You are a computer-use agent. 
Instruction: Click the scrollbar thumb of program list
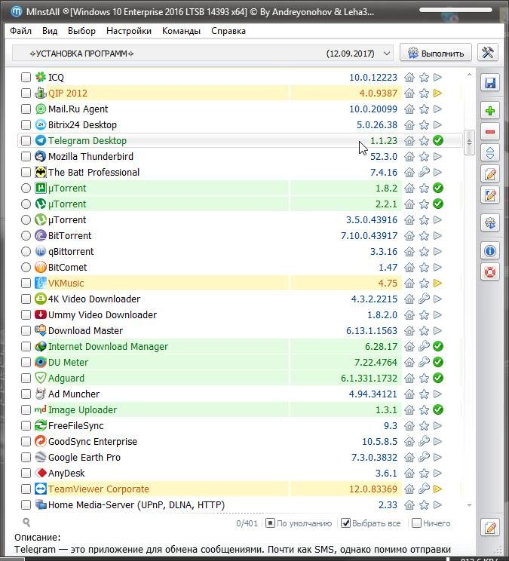469,143
